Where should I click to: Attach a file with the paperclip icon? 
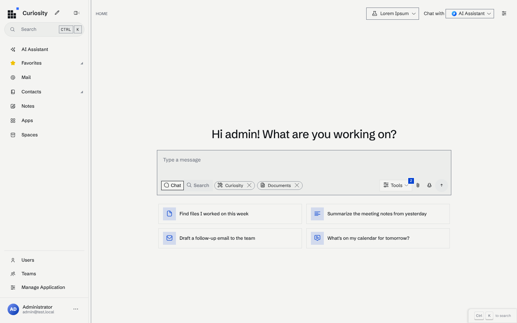pos(418,186)
